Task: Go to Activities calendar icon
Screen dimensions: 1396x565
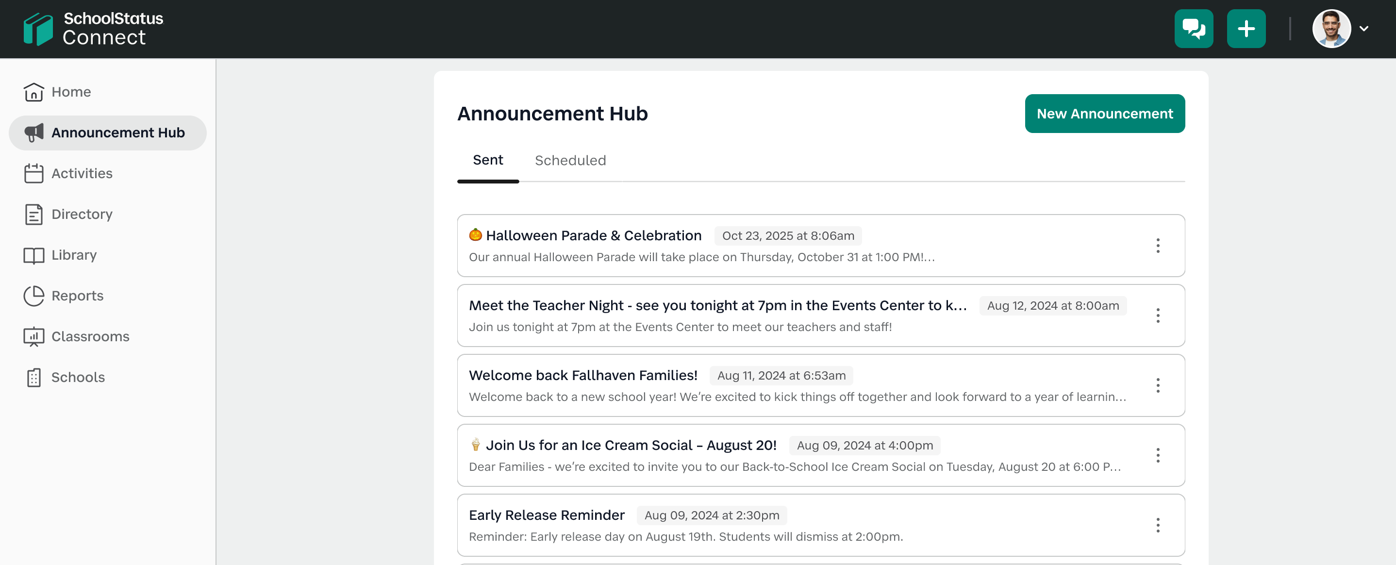Action: (x=33, y=173)
